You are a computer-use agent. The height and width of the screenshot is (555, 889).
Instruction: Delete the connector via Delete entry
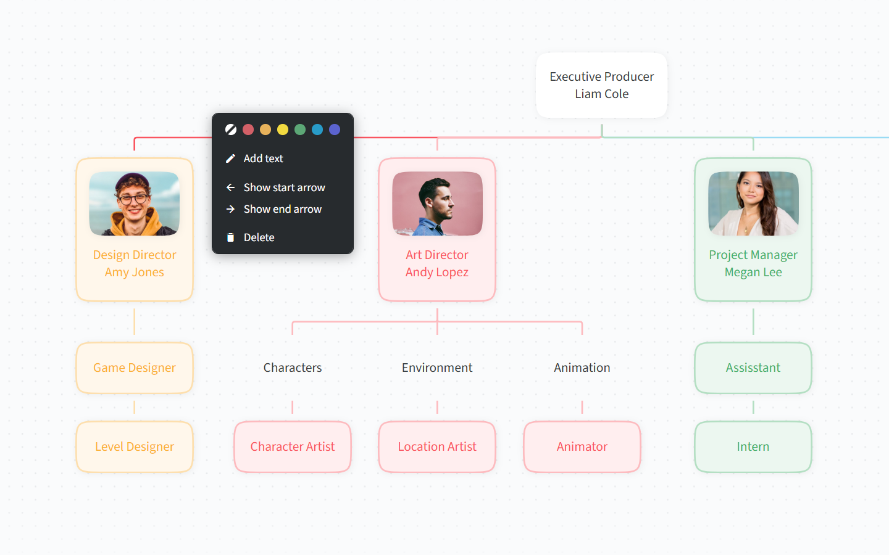[259, 237]
